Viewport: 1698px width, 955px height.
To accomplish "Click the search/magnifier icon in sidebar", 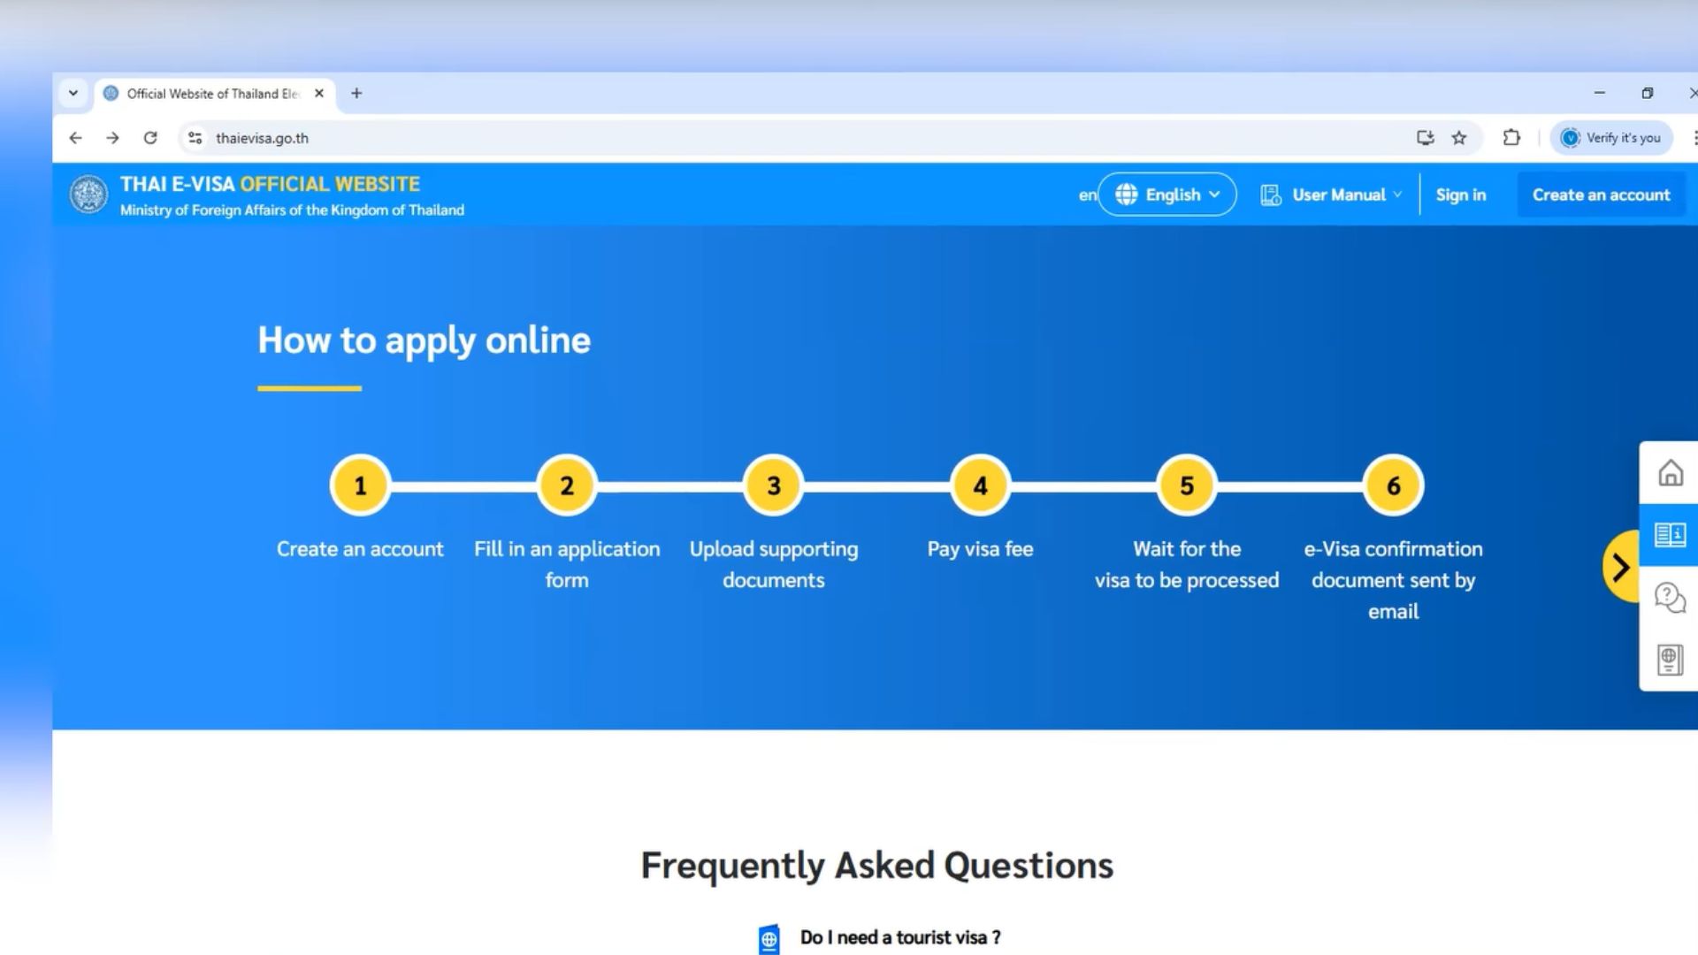I will (x=1669, y=597).
